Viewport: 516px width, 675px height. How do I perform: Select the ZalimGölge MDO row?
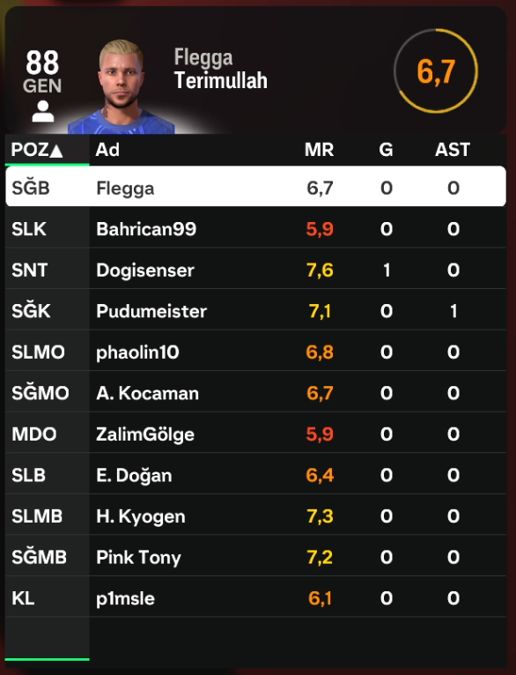[x=256, y=433]
